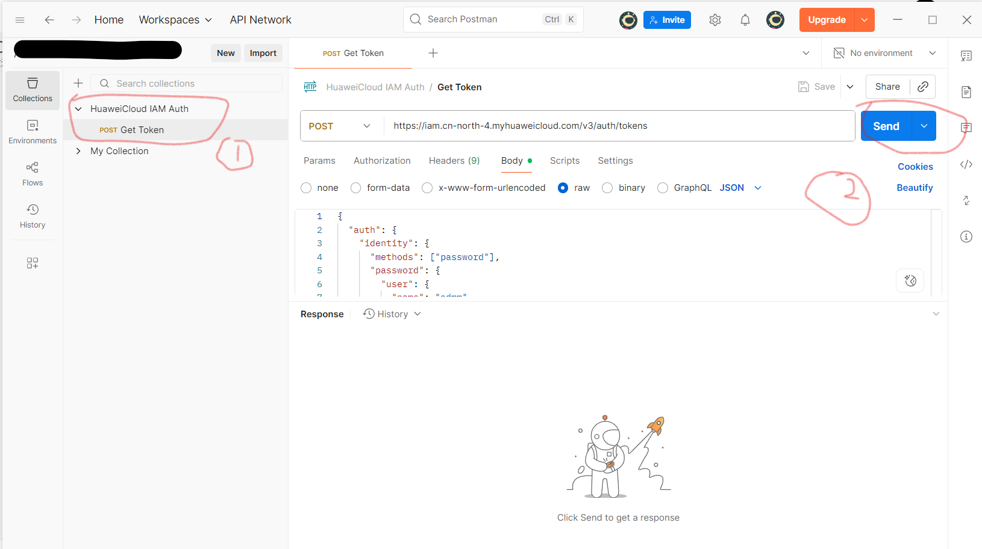Open the POST method dropdown
This screenshot has height=549, width=982.
click(x=342, y=126)
